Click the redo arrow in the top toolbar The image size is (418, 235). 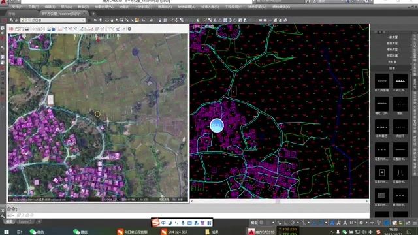[x=151, y=20]
